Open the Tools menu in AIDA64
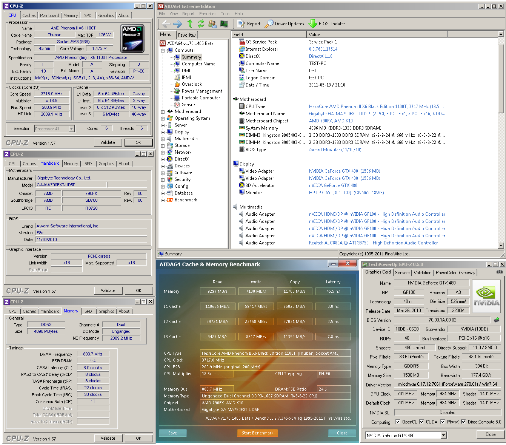The width and height of the screenshot is (506, 445). [226, 14]
